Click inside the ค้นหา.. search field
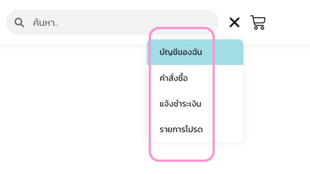310x174 pixels. pyautogui.click(x=121, y=22)
